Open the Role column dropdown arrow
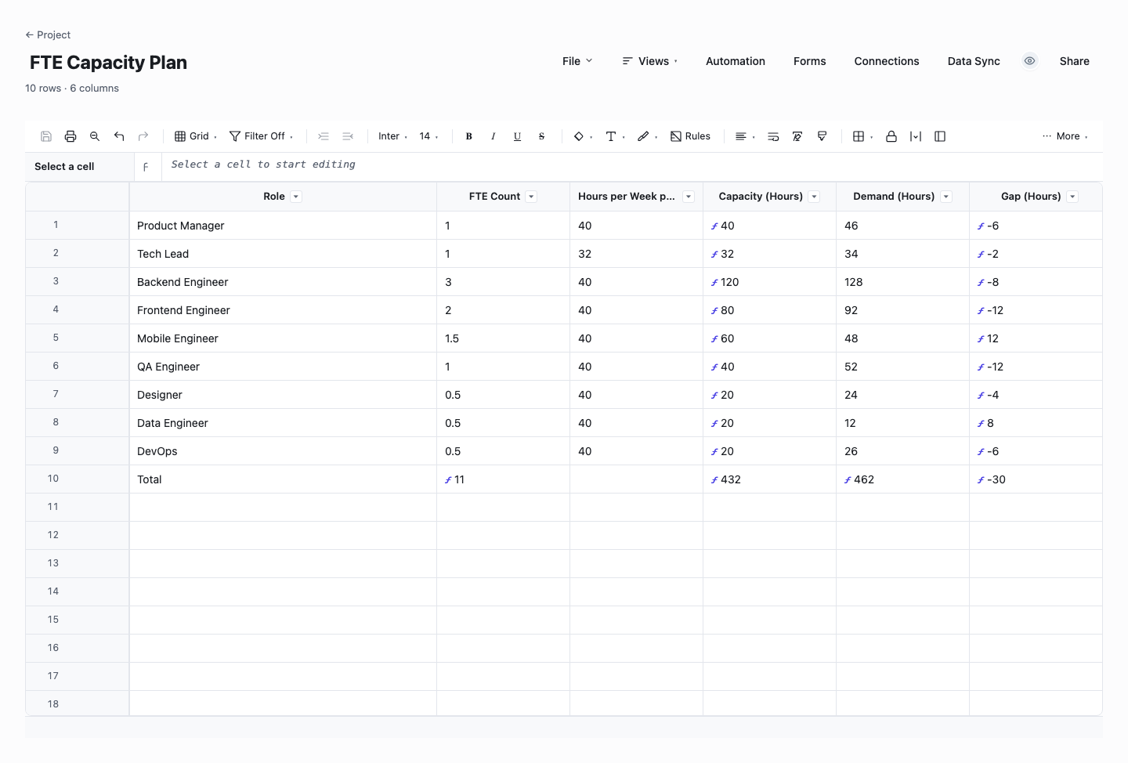Screen dimensions: 1128x763 point(296,197)
